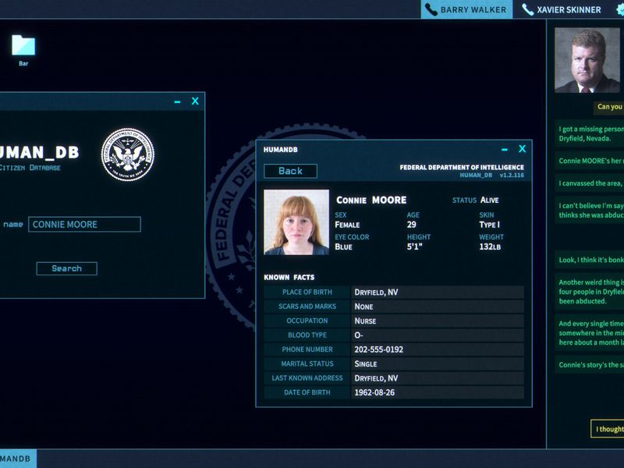Image resolution: width=624 pixels, height=468 pixels.
Task: Select the HUMANDB item in the taskbar
Action: tap(18, 459)
